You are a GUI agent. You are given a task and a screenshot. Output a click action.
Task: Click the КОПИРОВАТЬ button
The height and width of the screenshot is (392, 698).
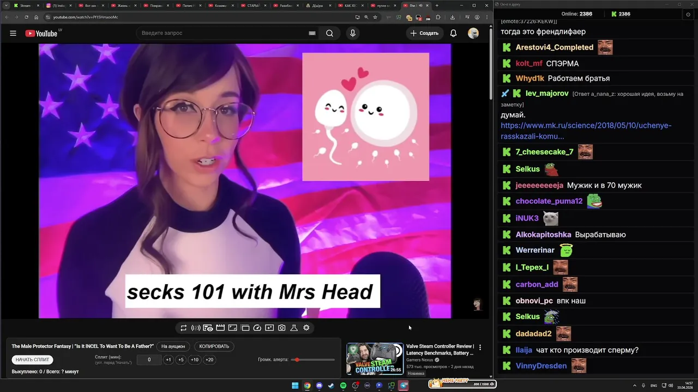point(214,346)
